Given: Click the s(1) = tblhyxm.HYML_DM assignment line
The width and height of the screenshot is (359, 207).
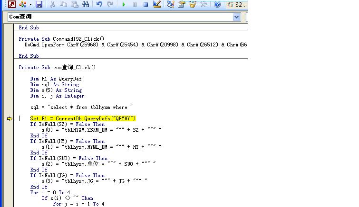Looking at the screenshot, I should [101, 147].
